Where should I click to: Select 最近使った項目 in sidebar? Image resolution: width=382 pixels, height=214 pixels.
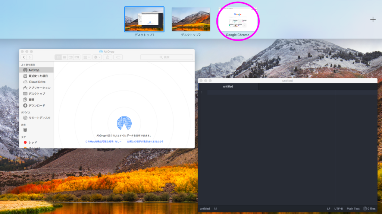[x=36, y=76]
